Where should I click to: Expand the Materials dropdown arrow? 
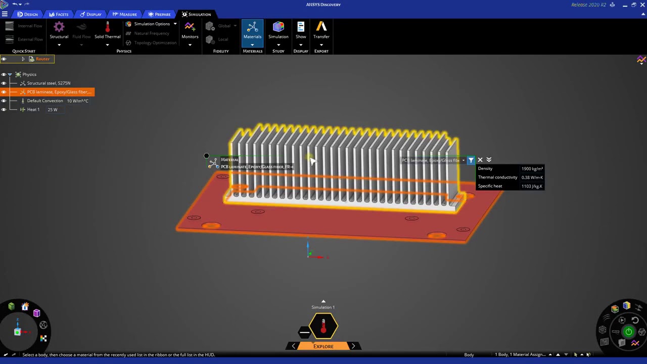(x=252, y=45)
